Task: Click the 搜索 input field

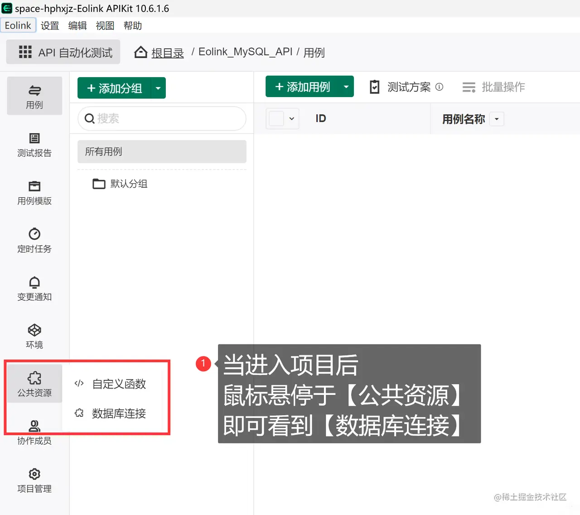Action: point(162,119)
